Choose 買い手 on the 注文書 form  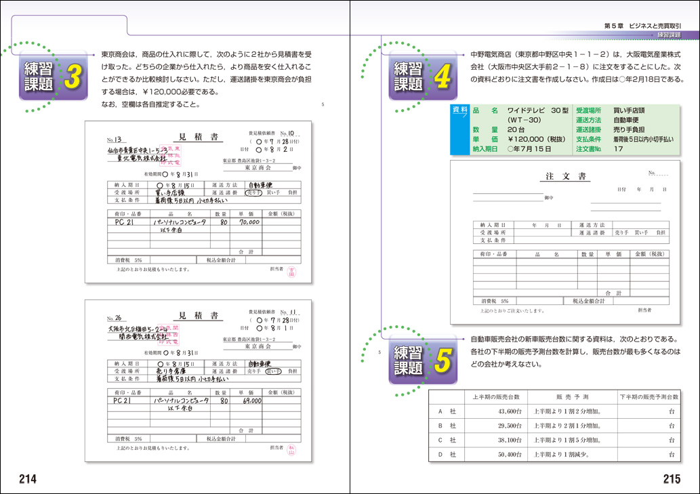click(641, 232)
